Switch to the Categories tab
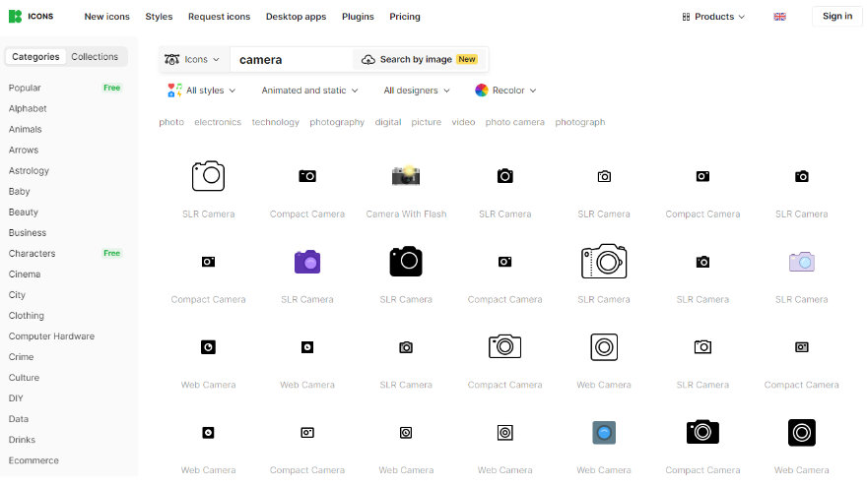This screenshot has height=487, width=867. [35, 57]
